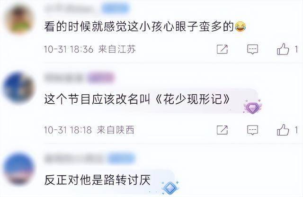Screen dimensions: 303x197
Task: Tap the timestamp 10-31 18:36 来自江苏
Action: (90, 49)
